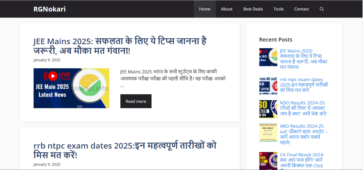Go to RGNokari site logo home

tap(50, 9)
